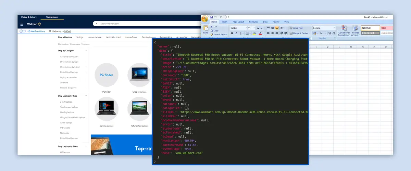Image resolution: width=411 pixels, height=171 pixels.
Task: Select Software in the sidebar
Action: click(x=64, y=82)
